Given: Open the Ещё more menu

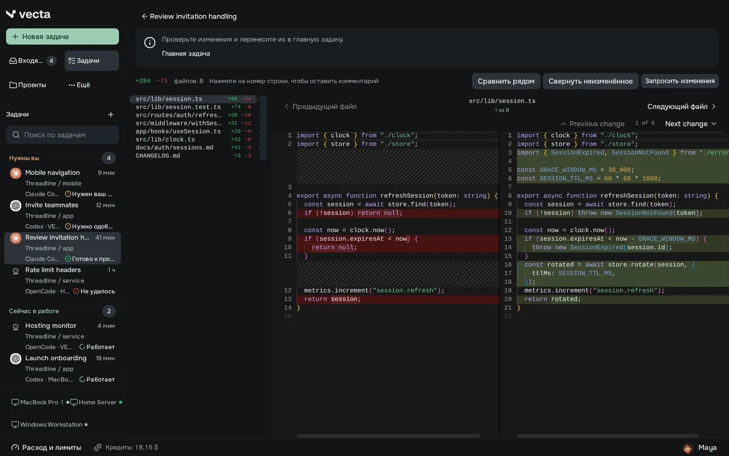Looking at the screenshot, I should pos(79,85).
